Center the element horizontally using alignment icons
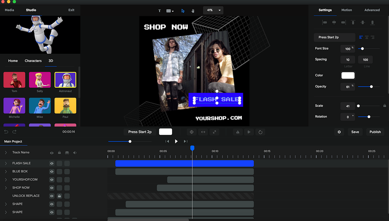The height and width of the screenshot is (221, 389). 334,22
